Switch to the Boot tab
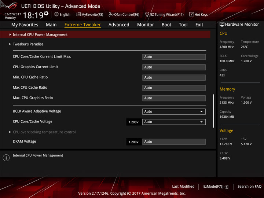The width and height of the screenshot is (264, 198). click(166, 25)
